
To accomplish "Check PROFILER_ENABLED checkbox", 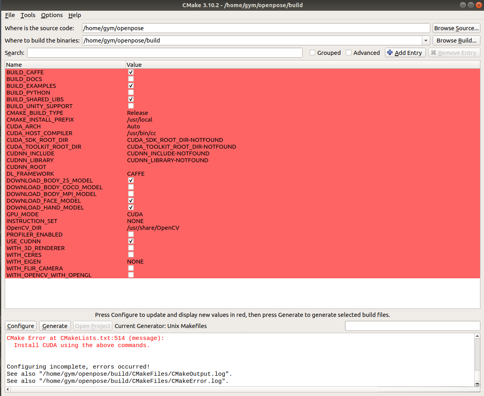I will [x=131, y=235].
